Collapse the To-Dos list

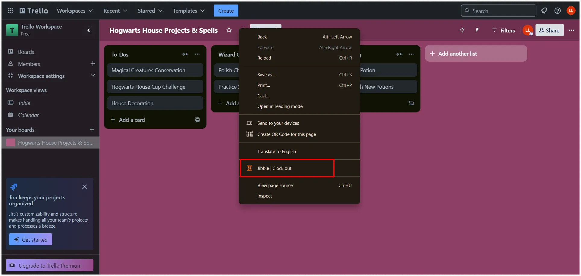(185, 54)
